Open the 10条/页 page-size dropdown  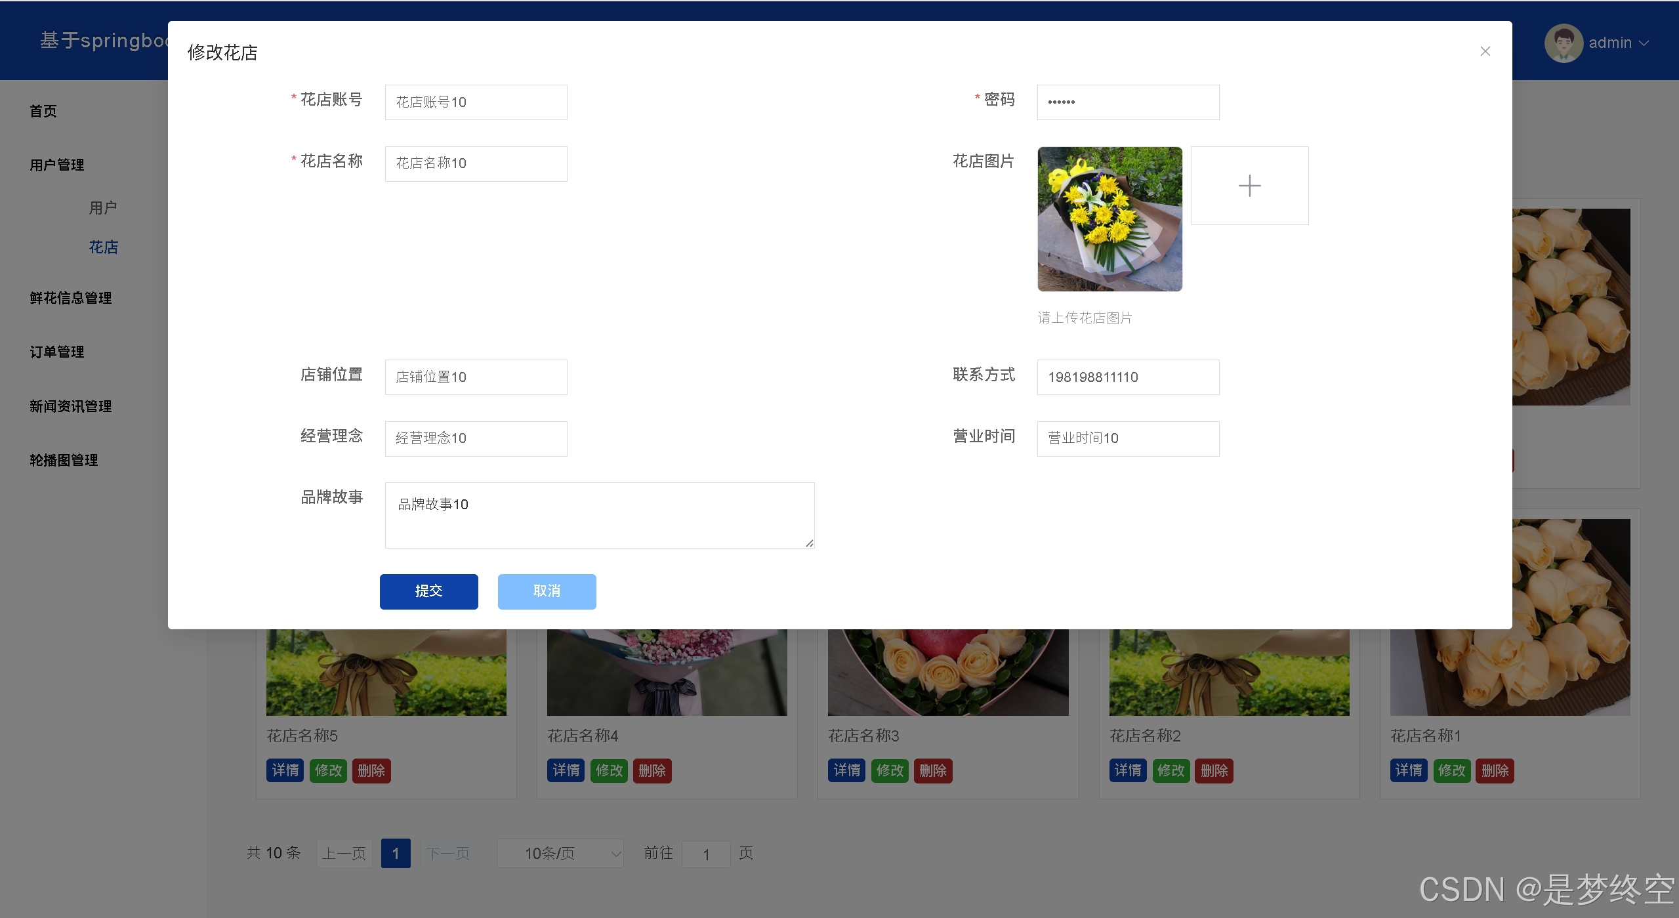click(x=560, y=853)
